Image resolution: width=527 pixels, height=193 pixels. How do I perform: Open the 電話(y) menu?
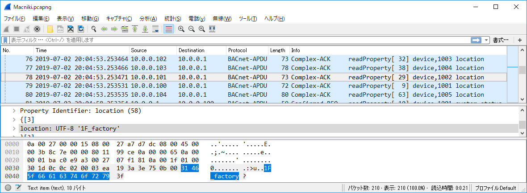[x=197, y=18]
